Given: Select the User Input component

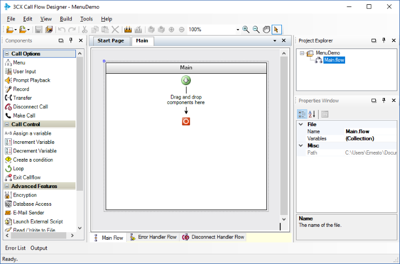Looking at the screenshot, I should tap(20, 72).
